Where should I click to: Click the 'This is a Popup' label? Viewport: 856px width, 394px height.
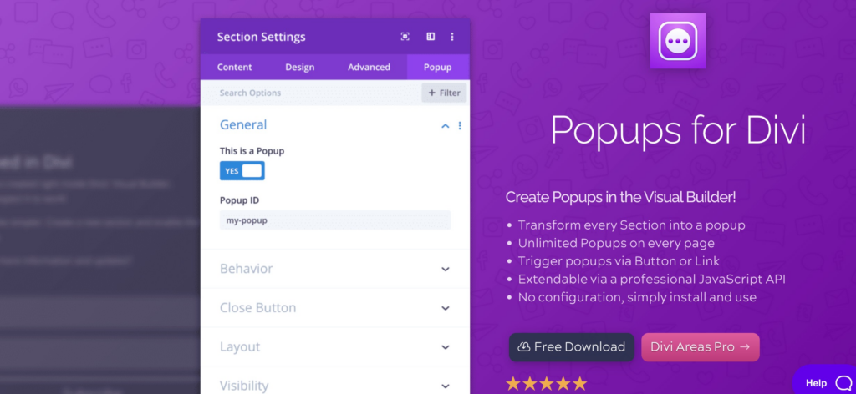[x=252, y=151]
